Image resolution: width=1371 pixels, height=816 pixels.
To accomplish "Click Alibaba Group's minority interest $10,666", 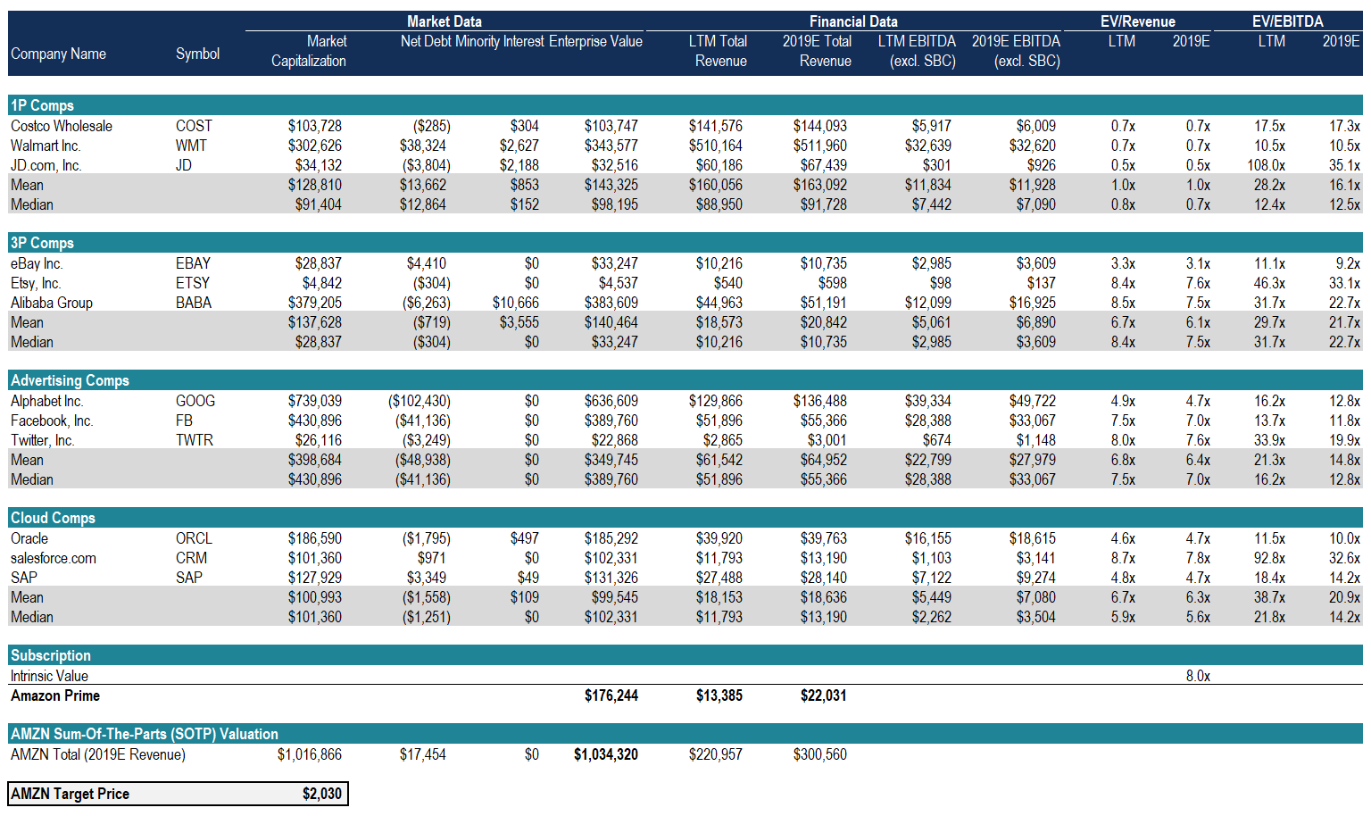I will (x=515, y=303).
